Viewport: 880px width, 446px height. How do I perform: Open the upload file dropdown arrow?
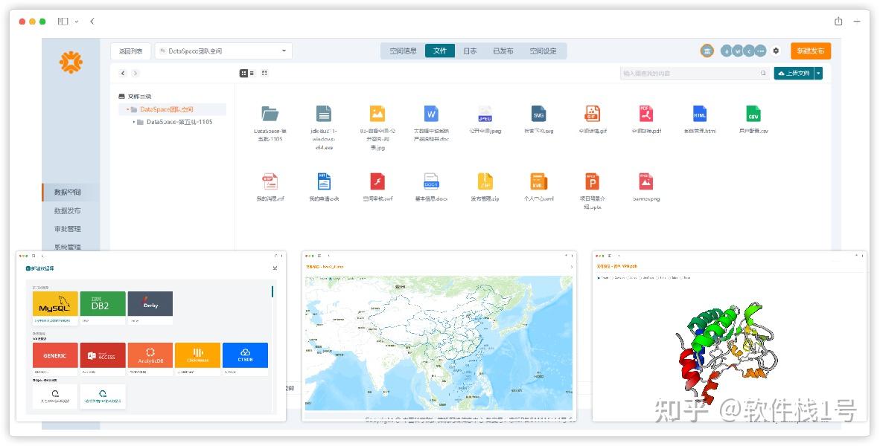click(x=817, y=73)
